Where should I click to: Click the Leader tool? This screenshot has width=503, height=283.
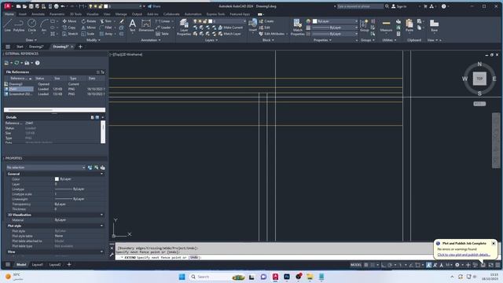[x=163, y=28]
